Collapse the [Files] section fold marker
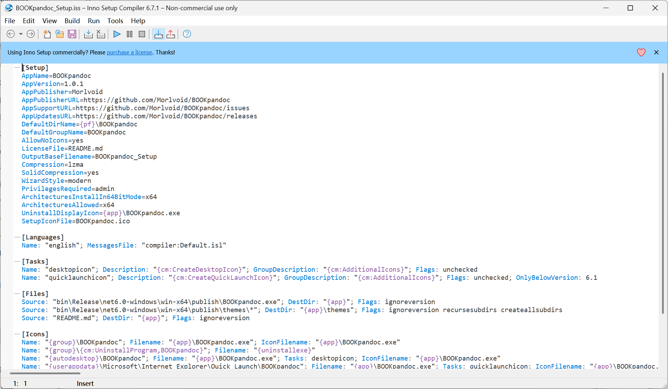 tap(17, 294)
